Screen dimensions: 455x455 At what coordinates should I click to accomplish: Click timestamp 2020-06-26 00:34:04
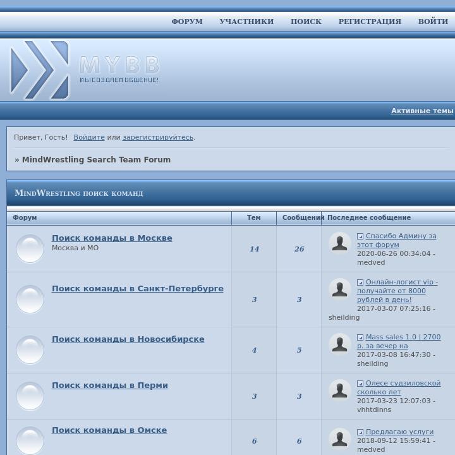tap(394, 253)
